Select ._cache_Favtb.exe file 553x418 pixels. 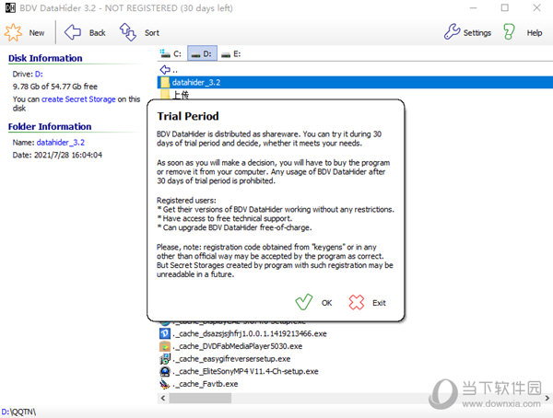click(206, 384)
